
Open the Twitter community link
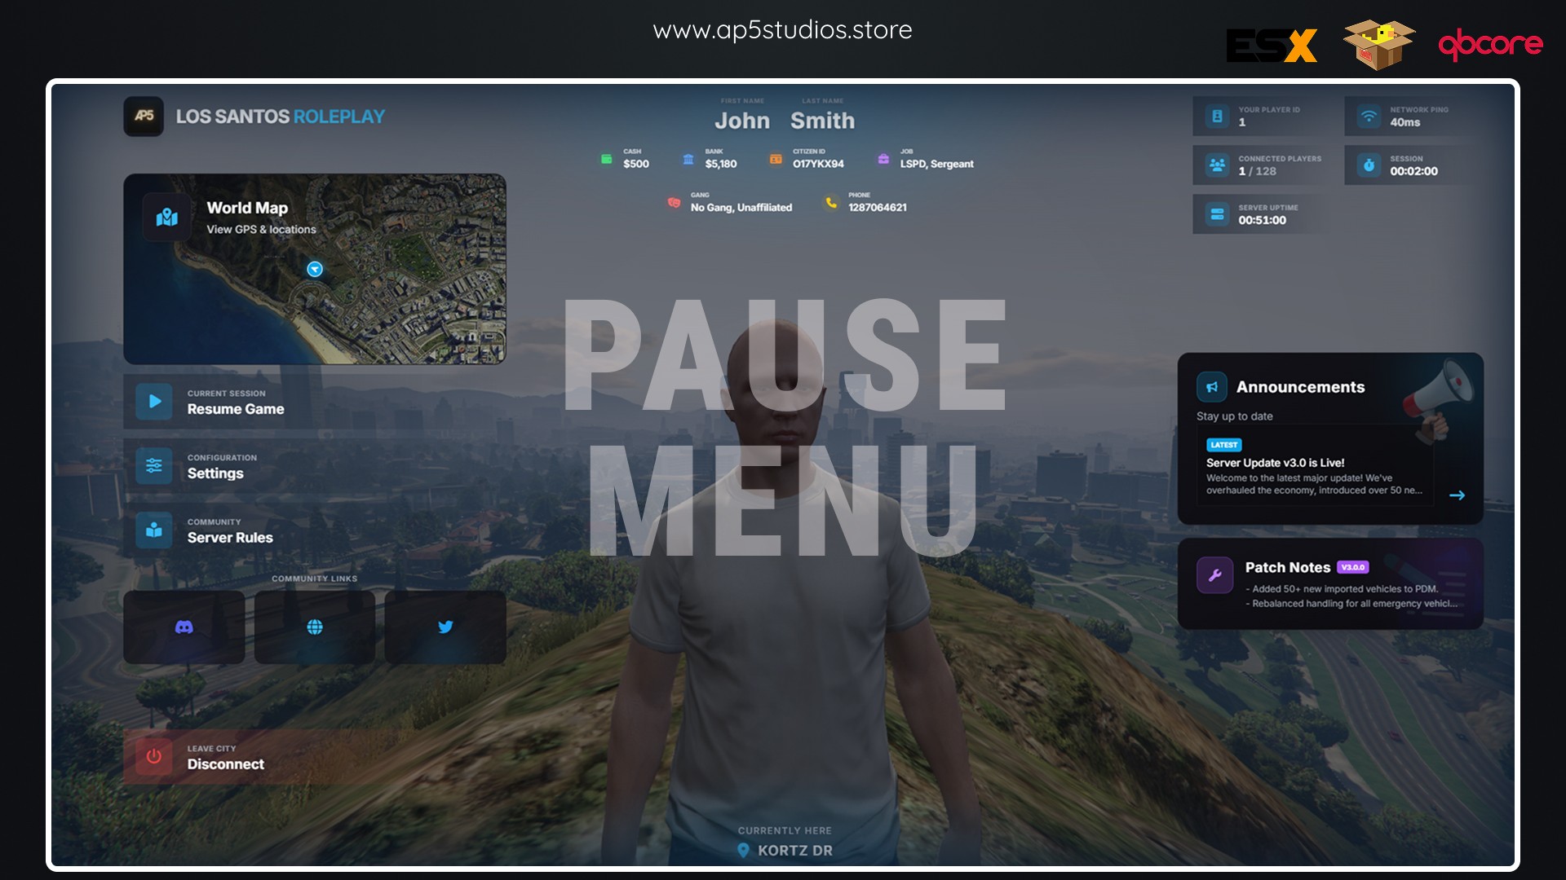click(445, 627)
